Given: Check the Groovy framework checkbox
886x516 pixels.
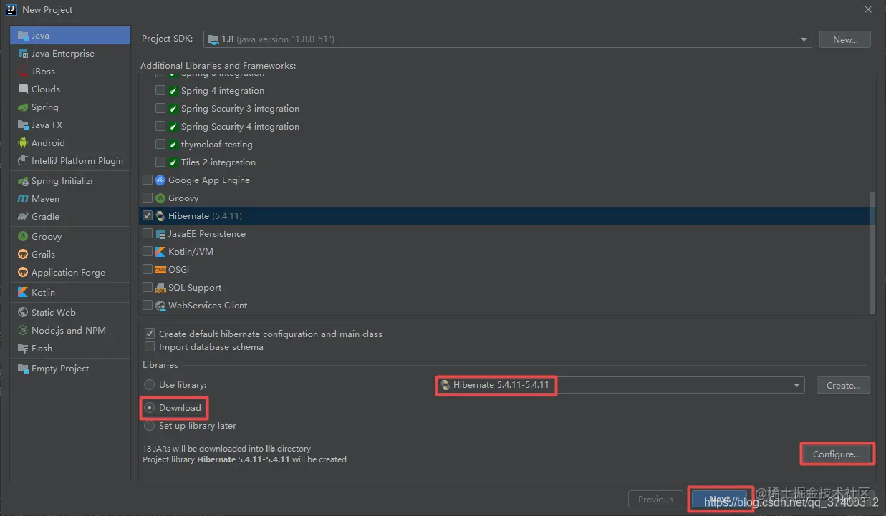Looking at the screenshot, I should tap(148, 198).
